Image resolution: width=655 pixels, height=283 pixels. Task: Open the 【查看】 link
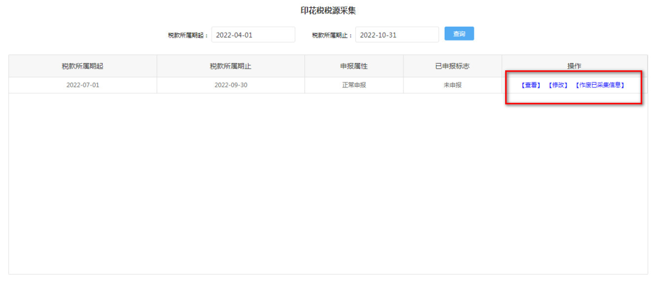coord(531,85)
